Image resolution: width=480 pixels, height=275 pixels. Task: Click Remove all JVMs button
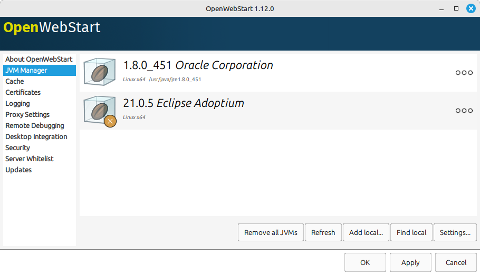coord(271,232)
